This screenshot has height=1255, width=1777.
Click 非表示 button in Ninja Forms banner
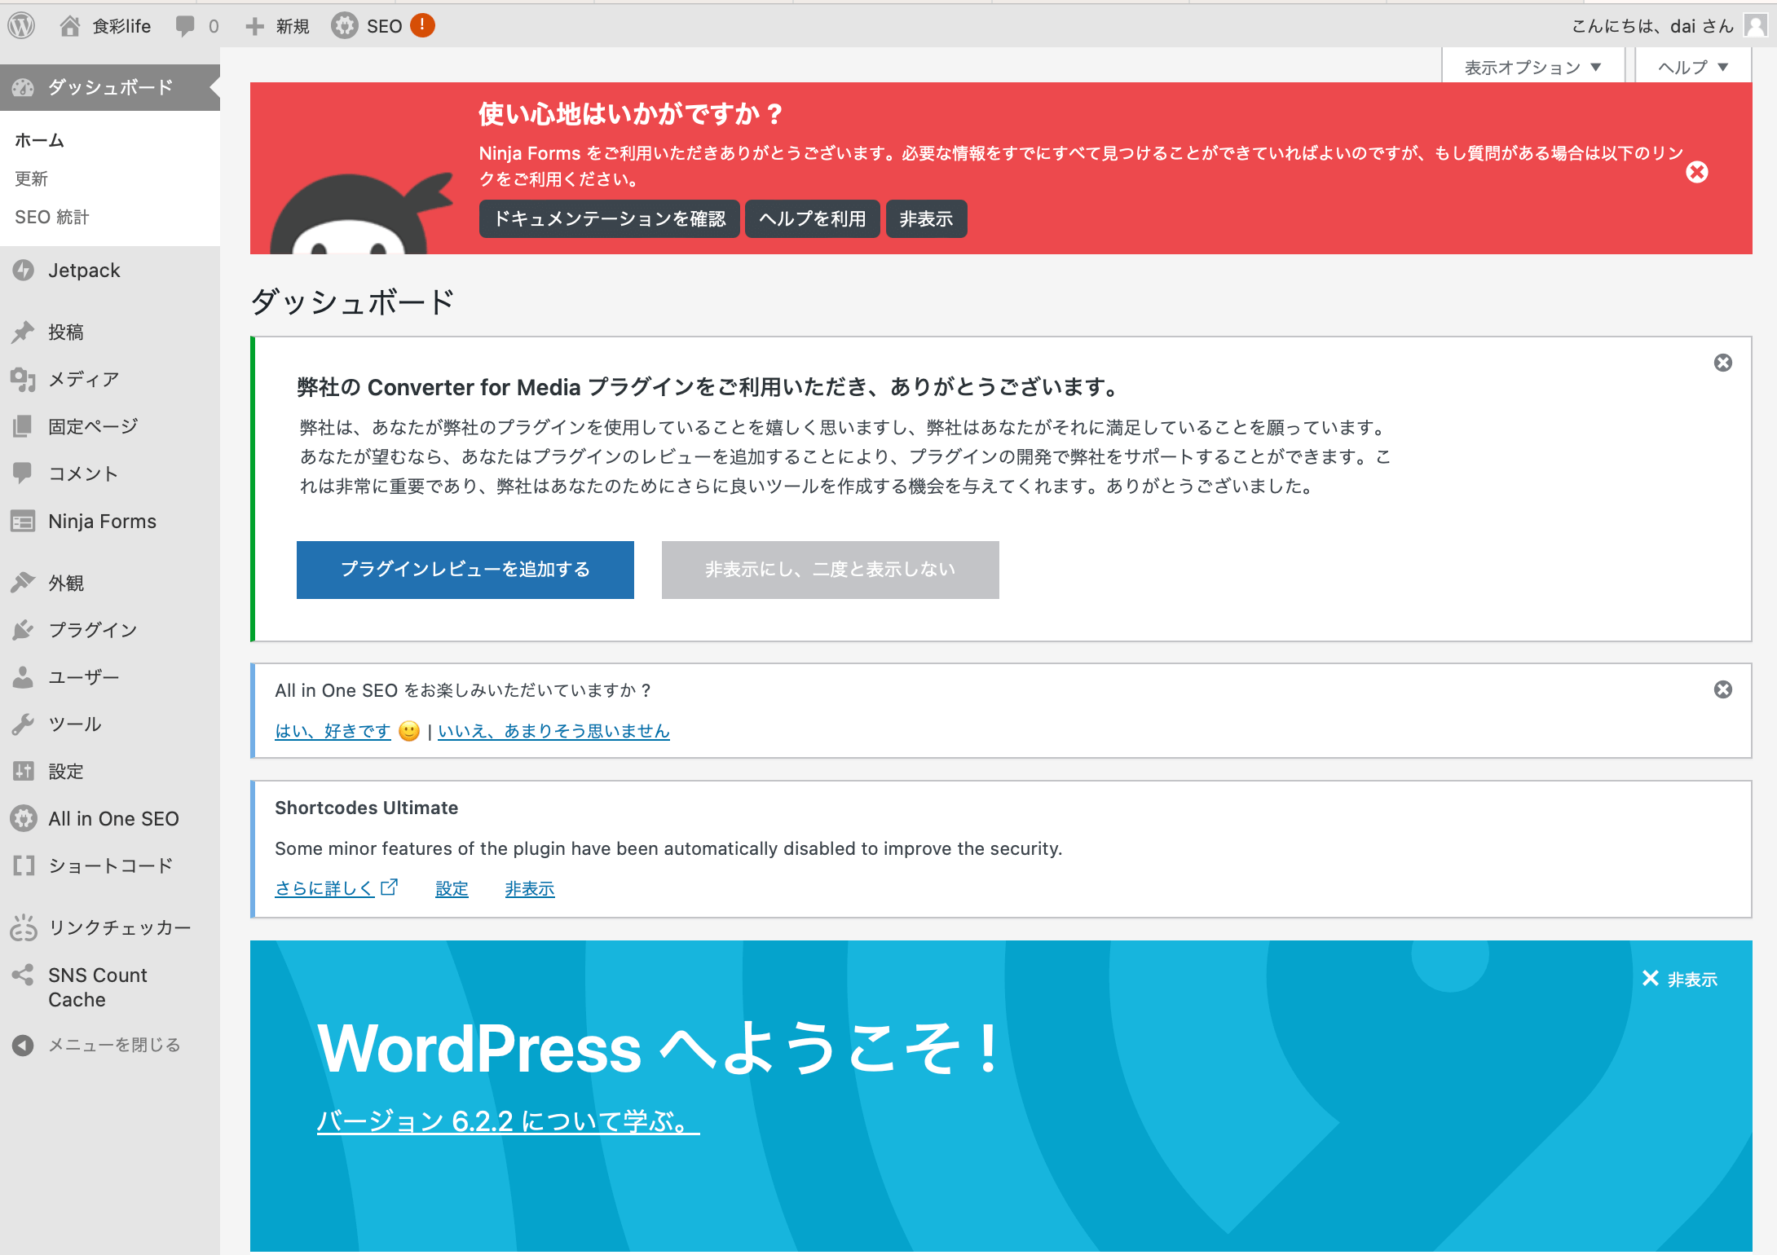point(927,218)
